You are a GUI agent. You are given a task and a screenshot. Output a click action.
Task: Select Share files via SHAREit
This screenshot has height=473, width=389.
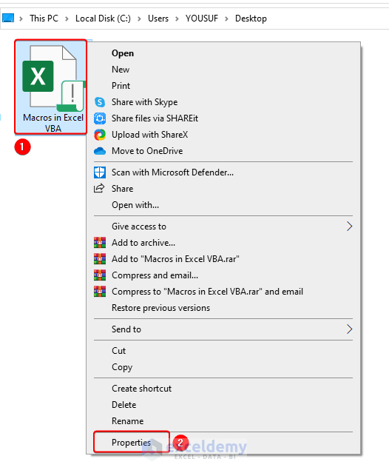(155, 118)
